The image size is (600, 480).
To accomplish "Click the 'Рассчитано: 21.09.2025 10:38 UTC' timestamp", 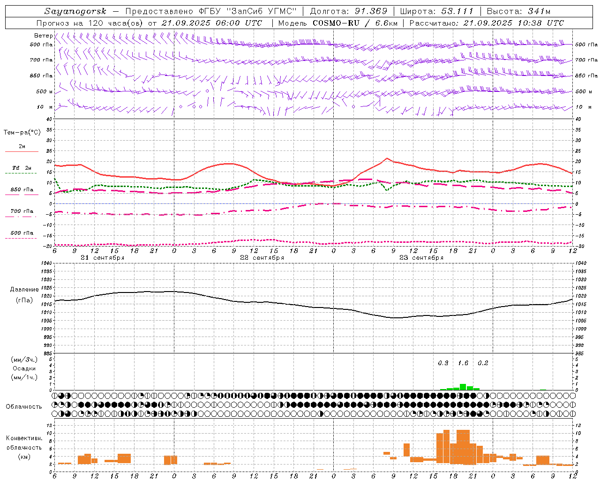I will (x=487, y=23).
